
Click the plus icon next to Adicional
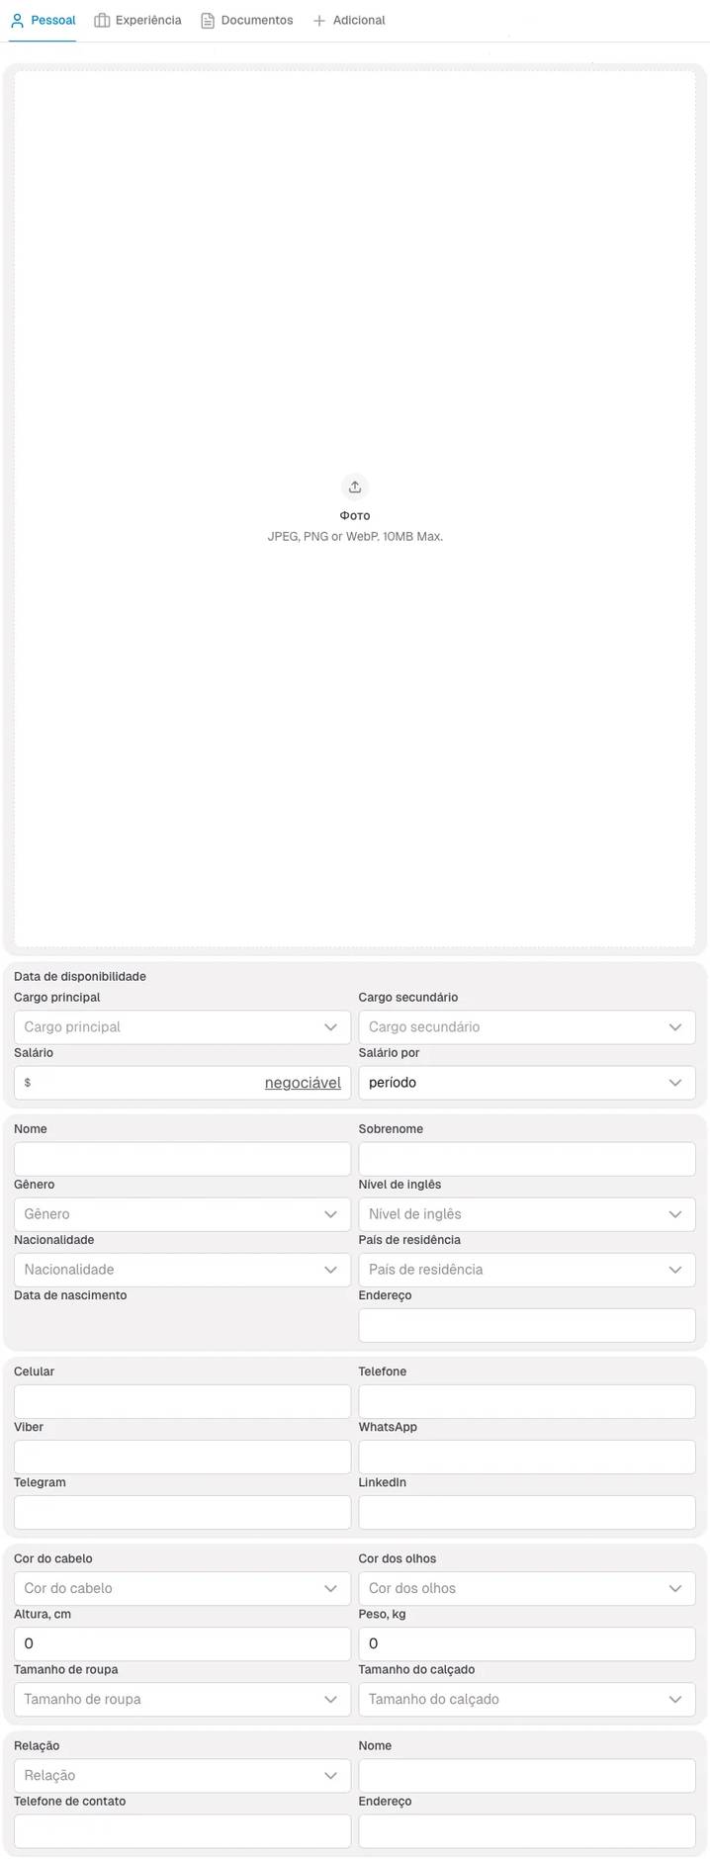pyautogui.click(x=316, y=19)
